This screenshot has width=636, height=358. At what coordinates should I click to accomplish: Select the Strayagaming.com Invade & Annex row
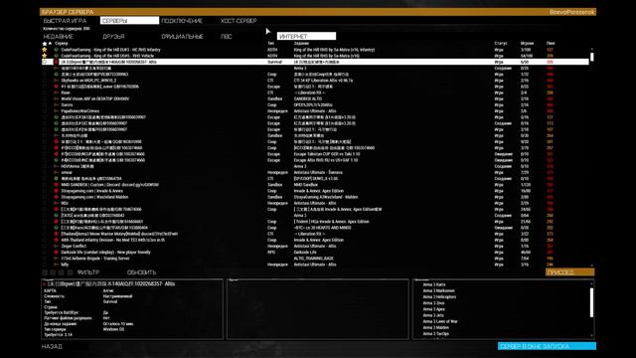[x=316, y=191]
